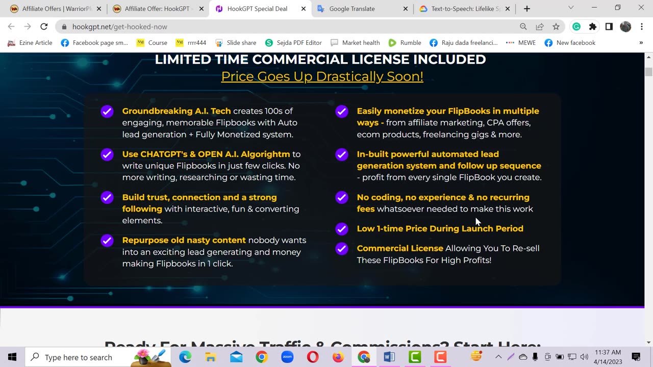
Task: Close the Text-to-Speech tab
Action: [508, 9]
